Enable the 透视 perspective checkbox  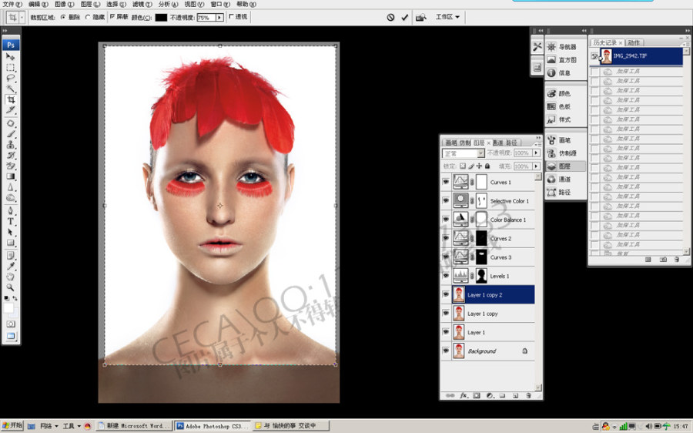pyautogui.click(x=232, y=17)
